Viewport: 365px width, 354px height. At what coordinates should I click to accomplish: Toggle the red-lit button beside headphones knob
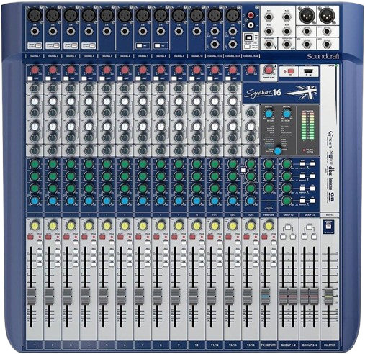pos(291,71)
